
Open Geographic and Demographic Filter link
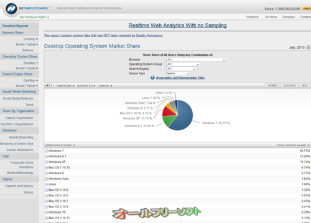click(x=180, y=78)
